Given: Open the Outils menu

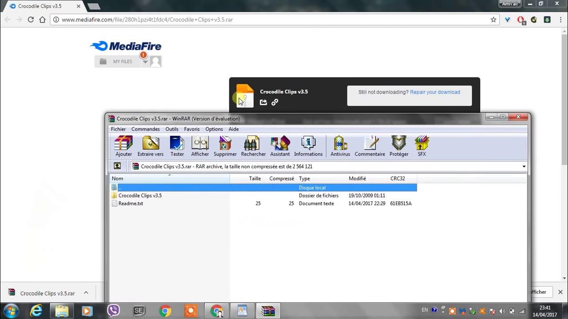Looking at the screenshot, I should pos(172,129).
